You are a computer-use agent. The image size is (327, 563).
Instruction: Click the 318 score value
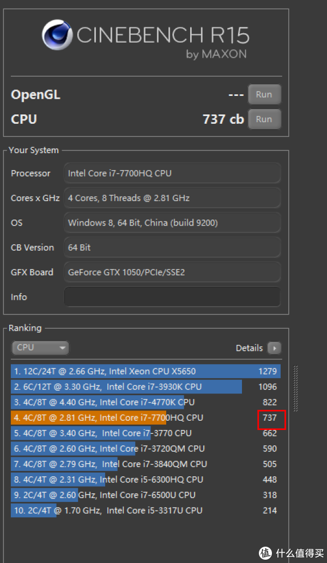coord(270,495)
